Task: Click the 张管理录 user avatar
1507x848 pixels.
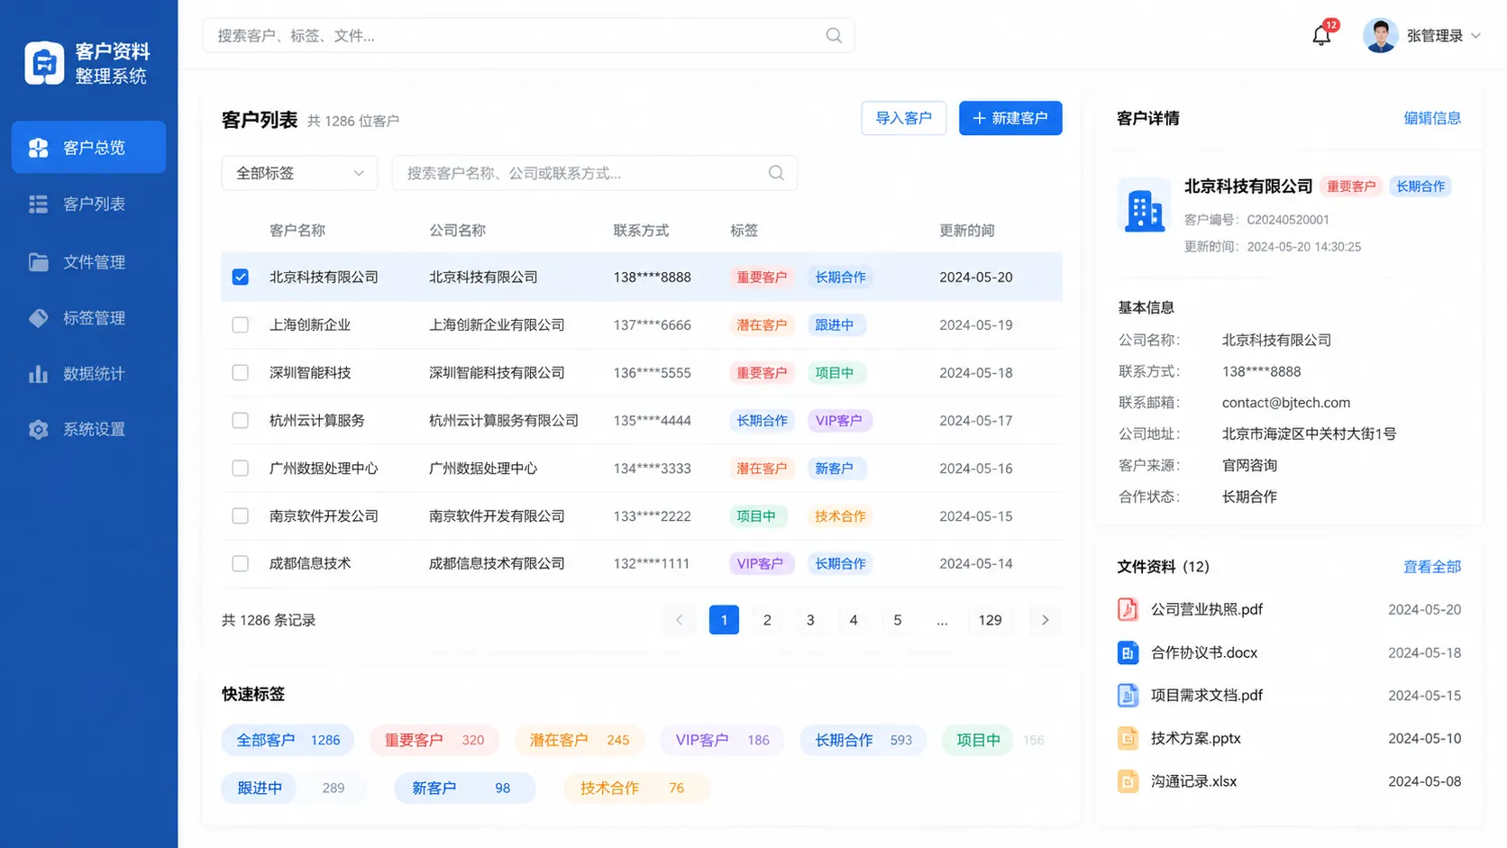Action: click(1380, 35)
